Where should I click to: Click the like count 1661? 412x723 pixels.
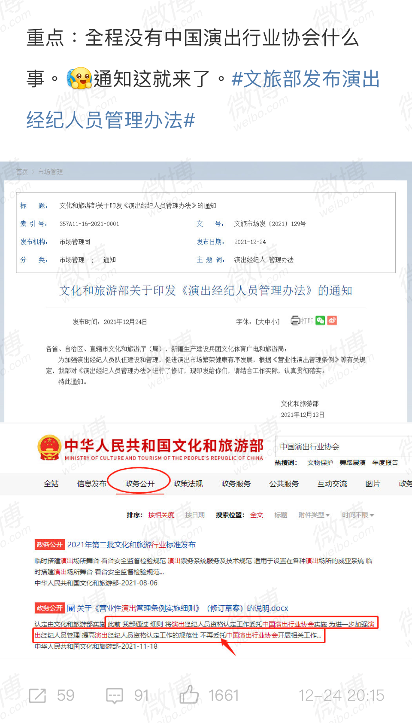[x=223, y=696]
